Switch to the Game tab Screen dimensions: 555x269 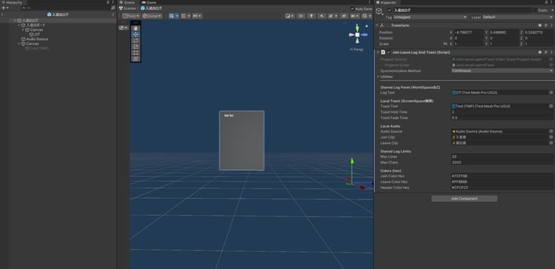[x=149, y=3]
